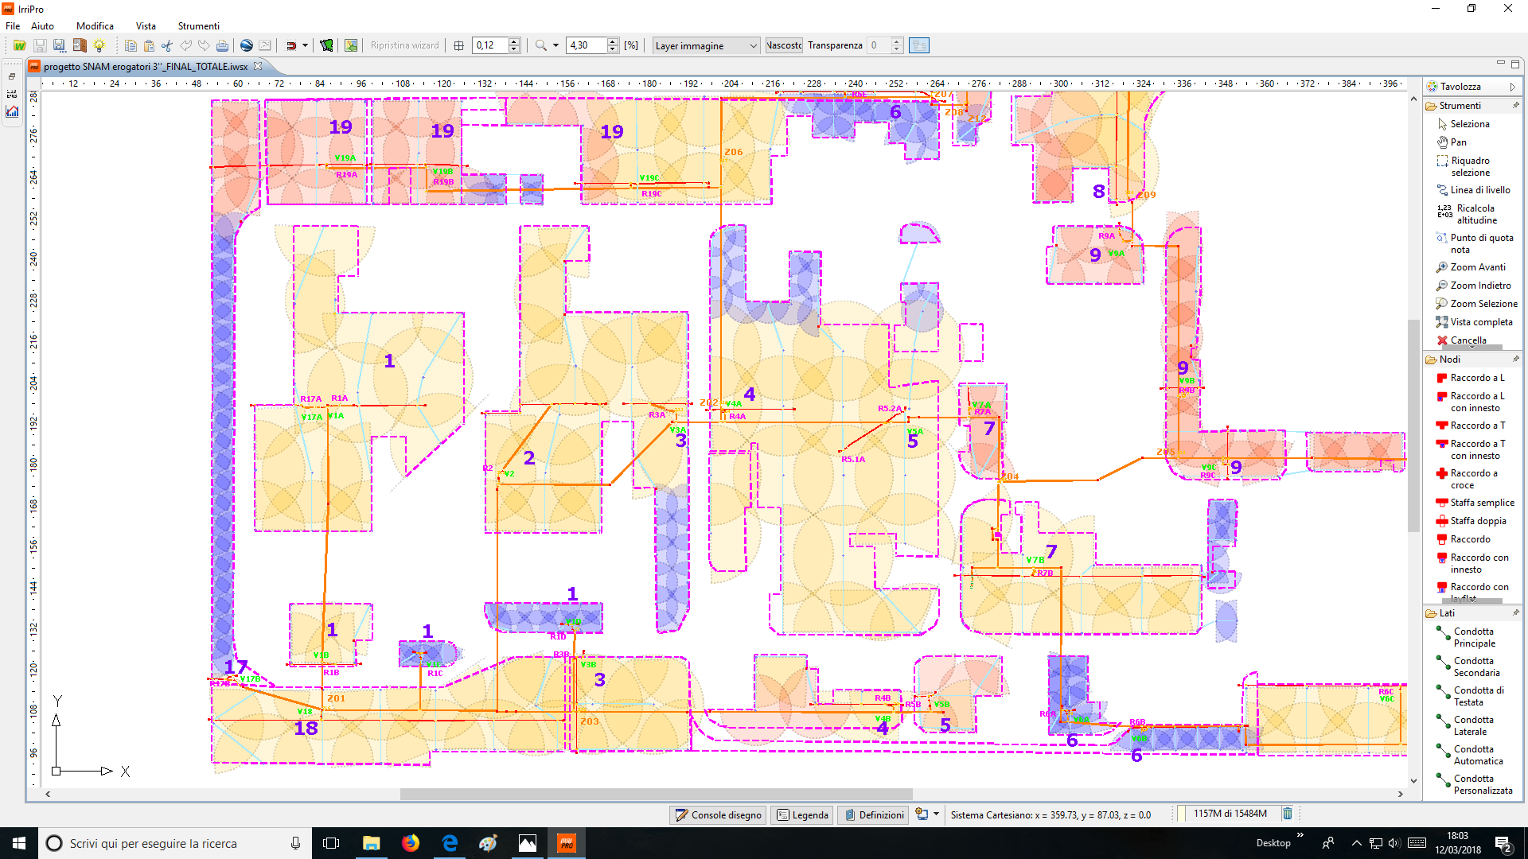The image size is (1528, 859).
Task: Toggle the button right of Transparenza field
Action: point(919,45)
